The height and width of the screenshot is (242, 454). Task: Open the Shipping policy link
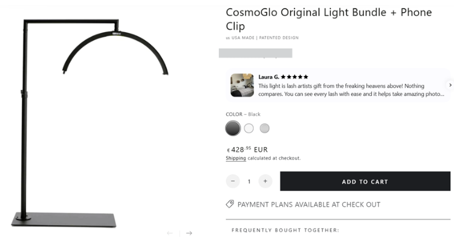pyautogui.click(x=236, y=158)
